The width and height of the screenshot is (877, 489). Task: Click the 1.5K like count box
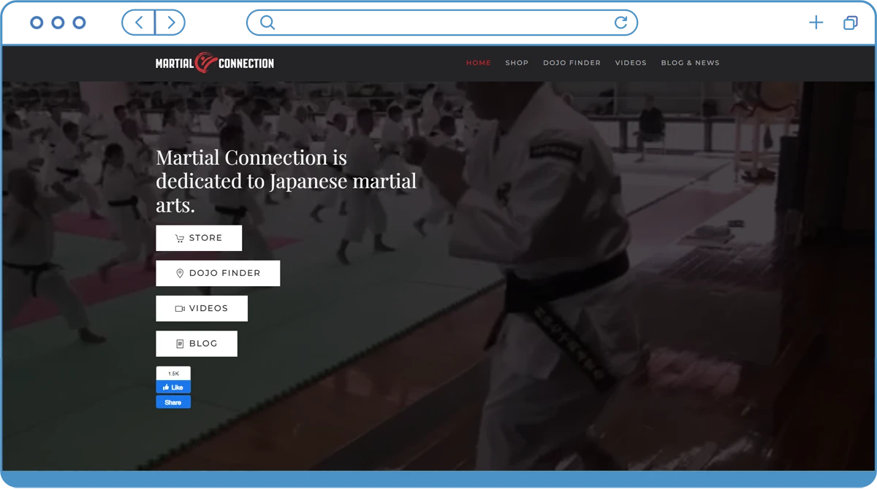(173, 373)
